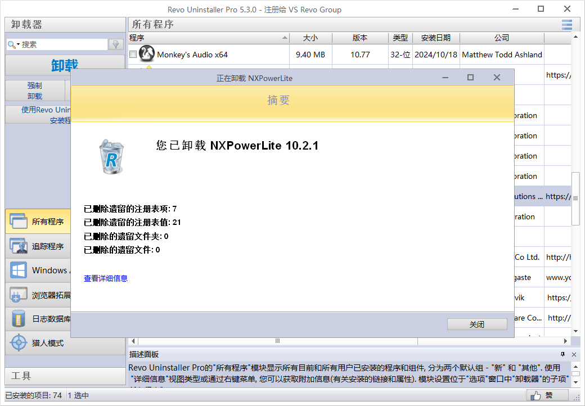Click the 已删除遗留的注册表值: 21 line
Screen dimensions: 585x406
132,223
